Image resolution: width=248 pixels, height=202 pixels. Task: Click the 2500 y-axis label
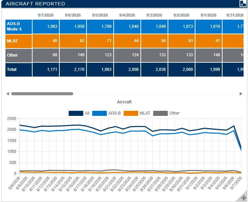point(12,119)
